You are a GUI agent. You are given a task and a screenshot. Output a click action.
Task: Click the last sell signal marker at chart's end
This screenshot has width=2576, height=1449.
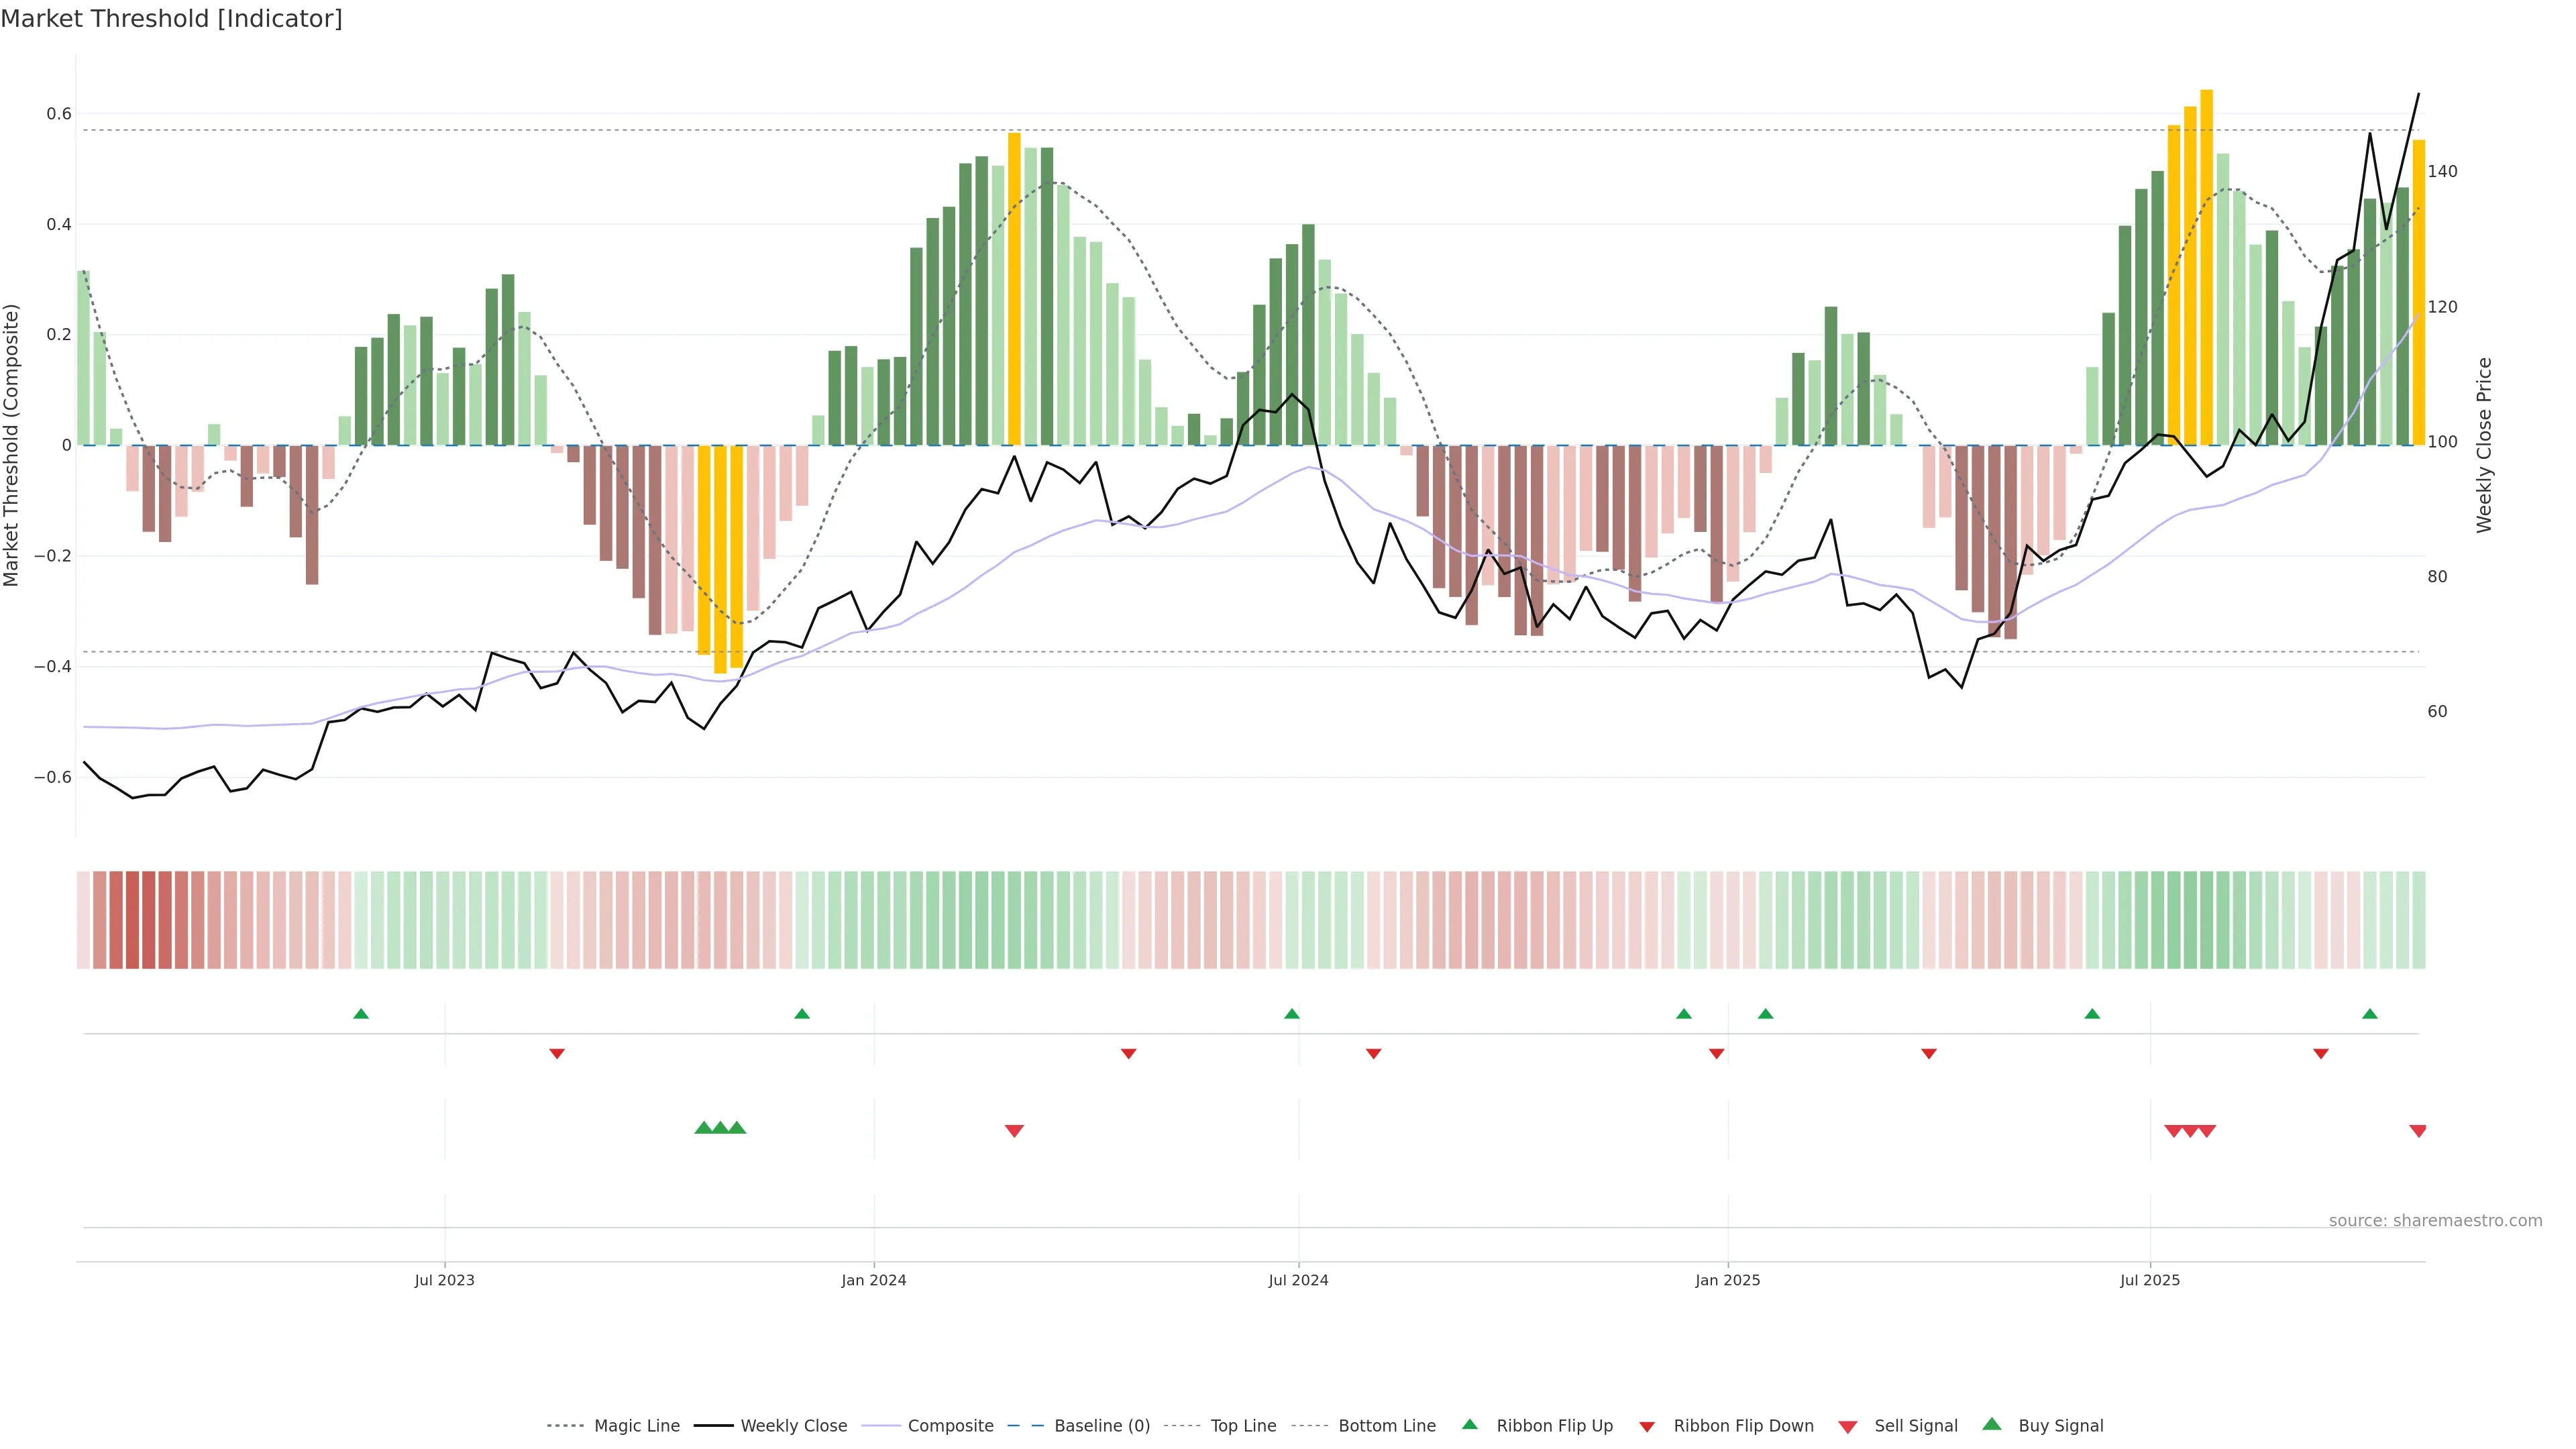[x=2418, y=1131]
